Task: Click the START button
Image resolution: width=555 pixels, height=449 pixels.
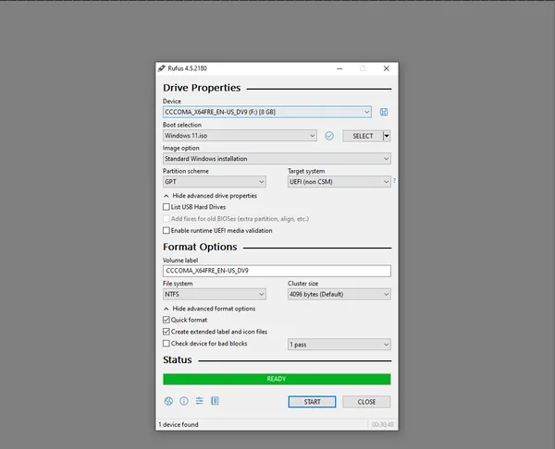Action: (312, 402)
